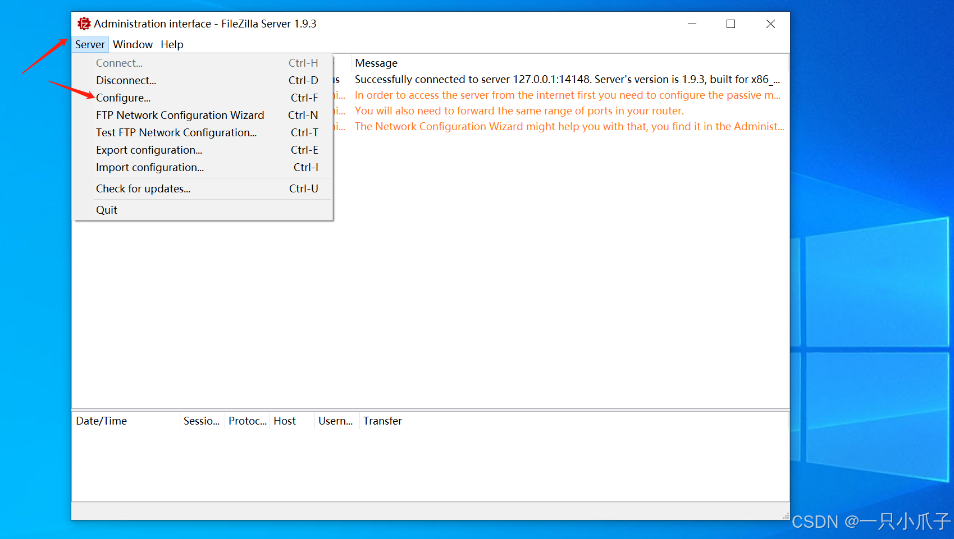Click Quit in the Server menu

[x=203, y=210]
